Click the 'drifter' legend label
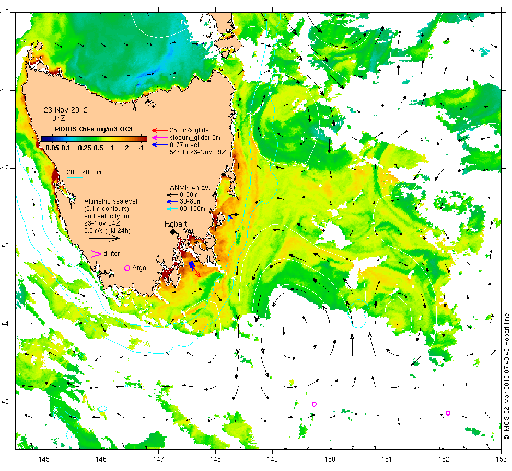This screenshot has width=512, height=471. [112, 254]
